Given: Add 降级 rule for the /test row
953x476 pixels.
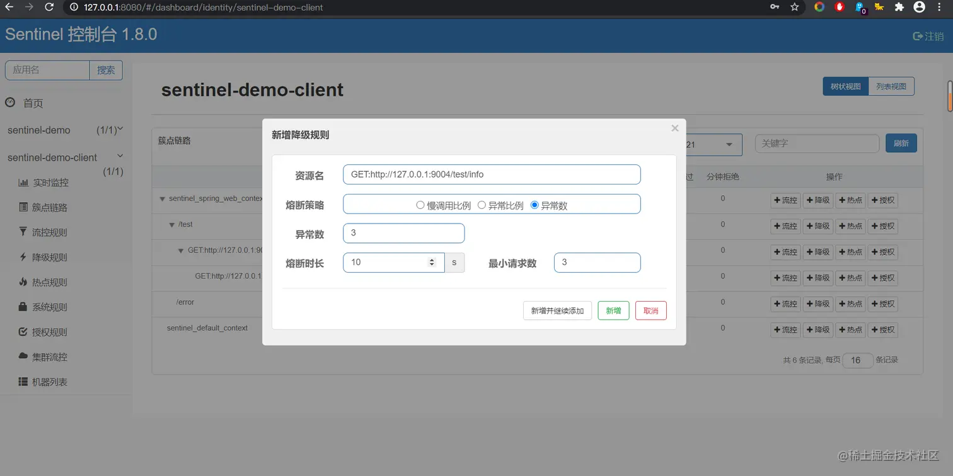Looking at the screenshot, I should tap(818, 226).
